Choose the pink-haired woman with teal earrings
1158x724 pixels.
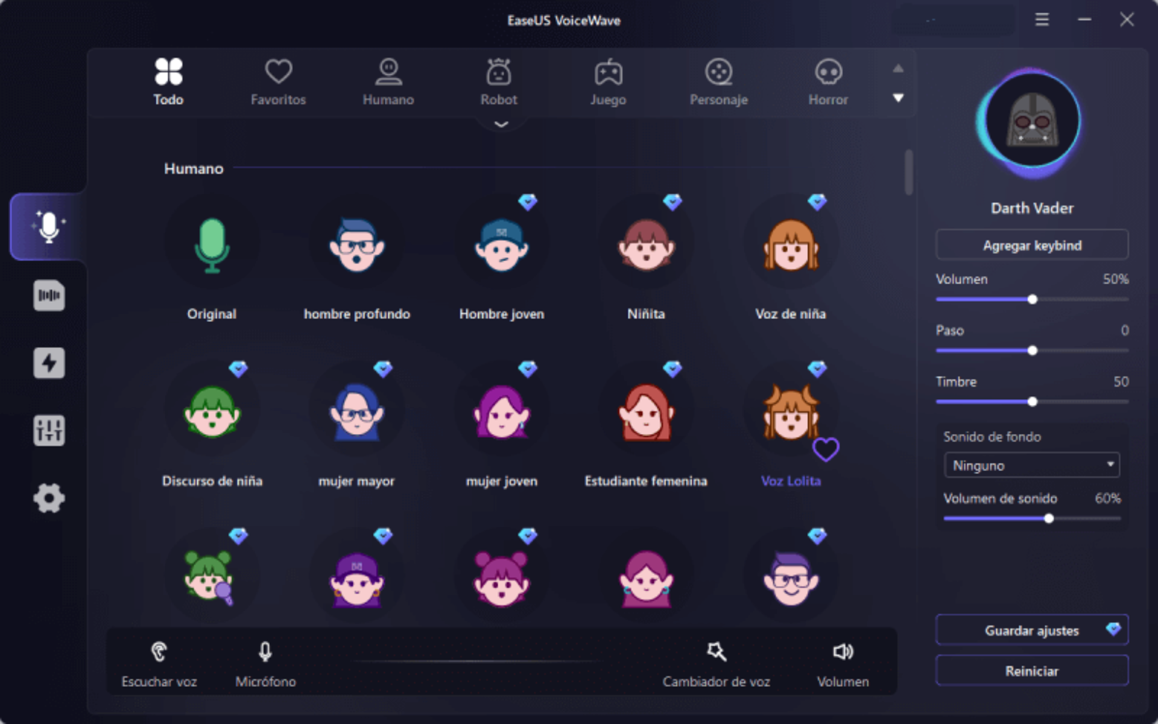[x=646, y=578]
